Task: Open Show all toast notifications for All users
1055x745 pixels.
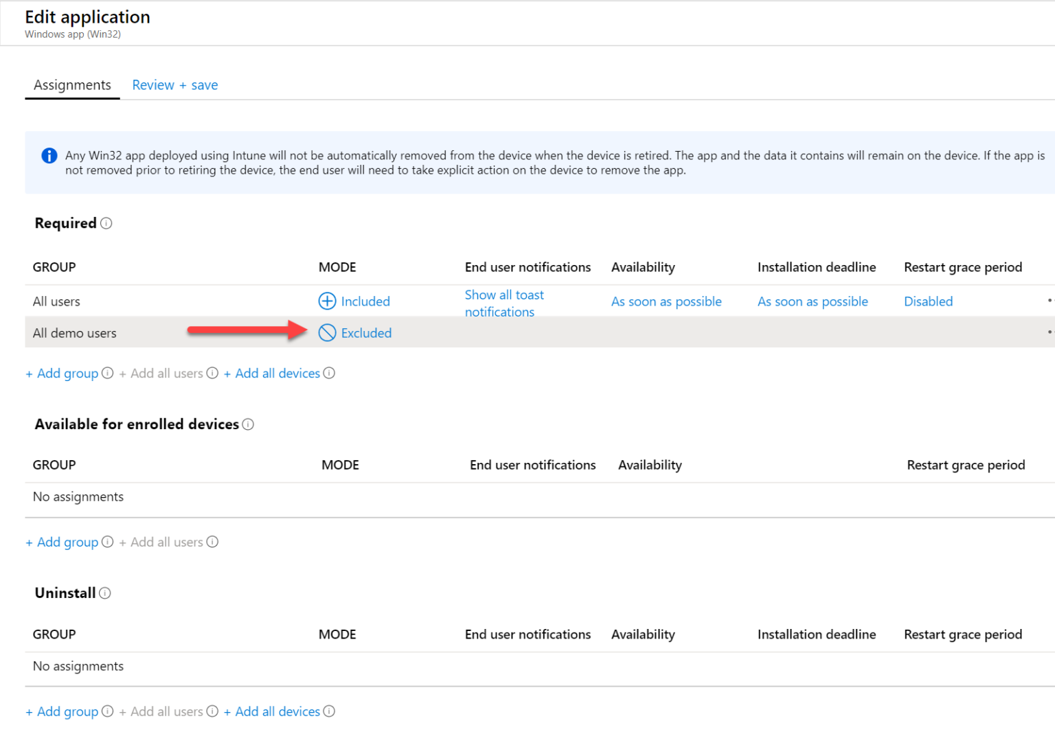Action: 504,303
